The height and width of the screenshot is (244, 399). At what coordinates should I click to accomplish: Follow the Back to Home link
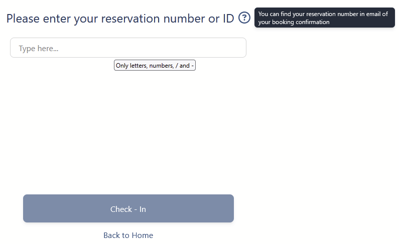coord(128,235)
